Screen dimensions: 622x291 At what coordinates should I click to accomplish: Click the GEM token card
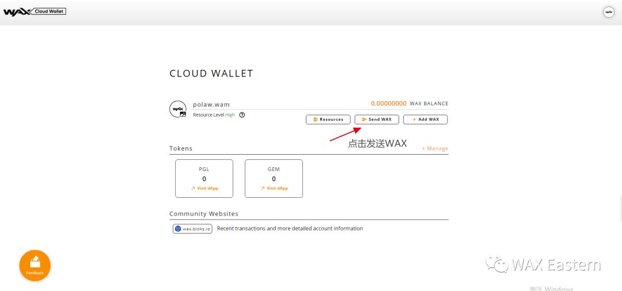point(274,178)
